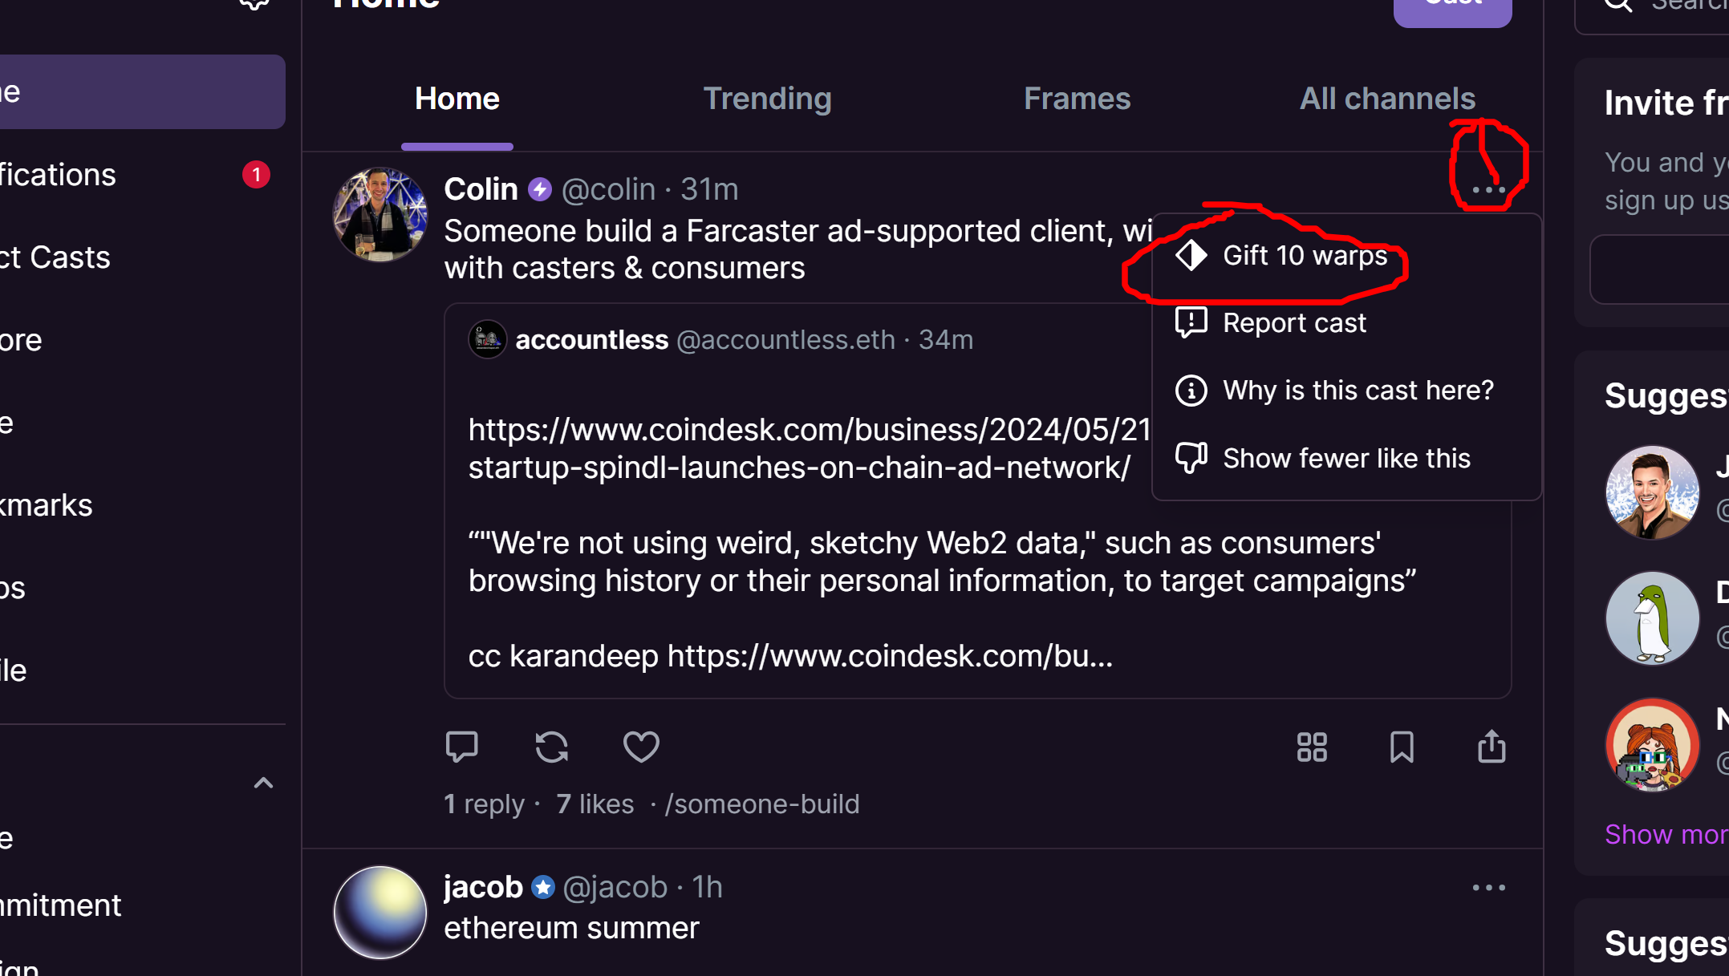Image resolution: width=1729 pixels, height=976 pixels.
Task: Switch to the Trending tab
Action: tap(767, 99)
